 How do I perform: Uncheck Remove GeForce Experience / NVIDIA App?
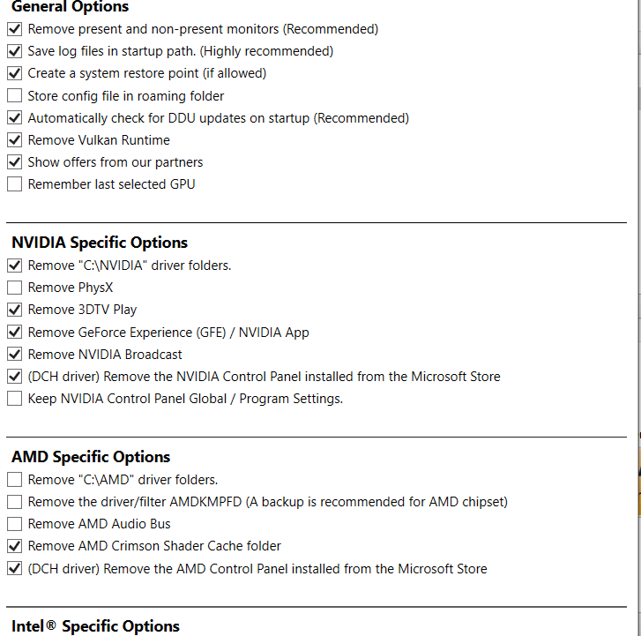[x=14, y=333]
